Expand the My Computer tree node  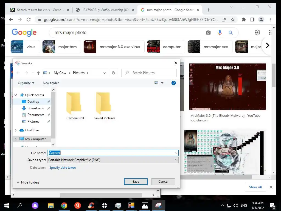coord(16,139)
